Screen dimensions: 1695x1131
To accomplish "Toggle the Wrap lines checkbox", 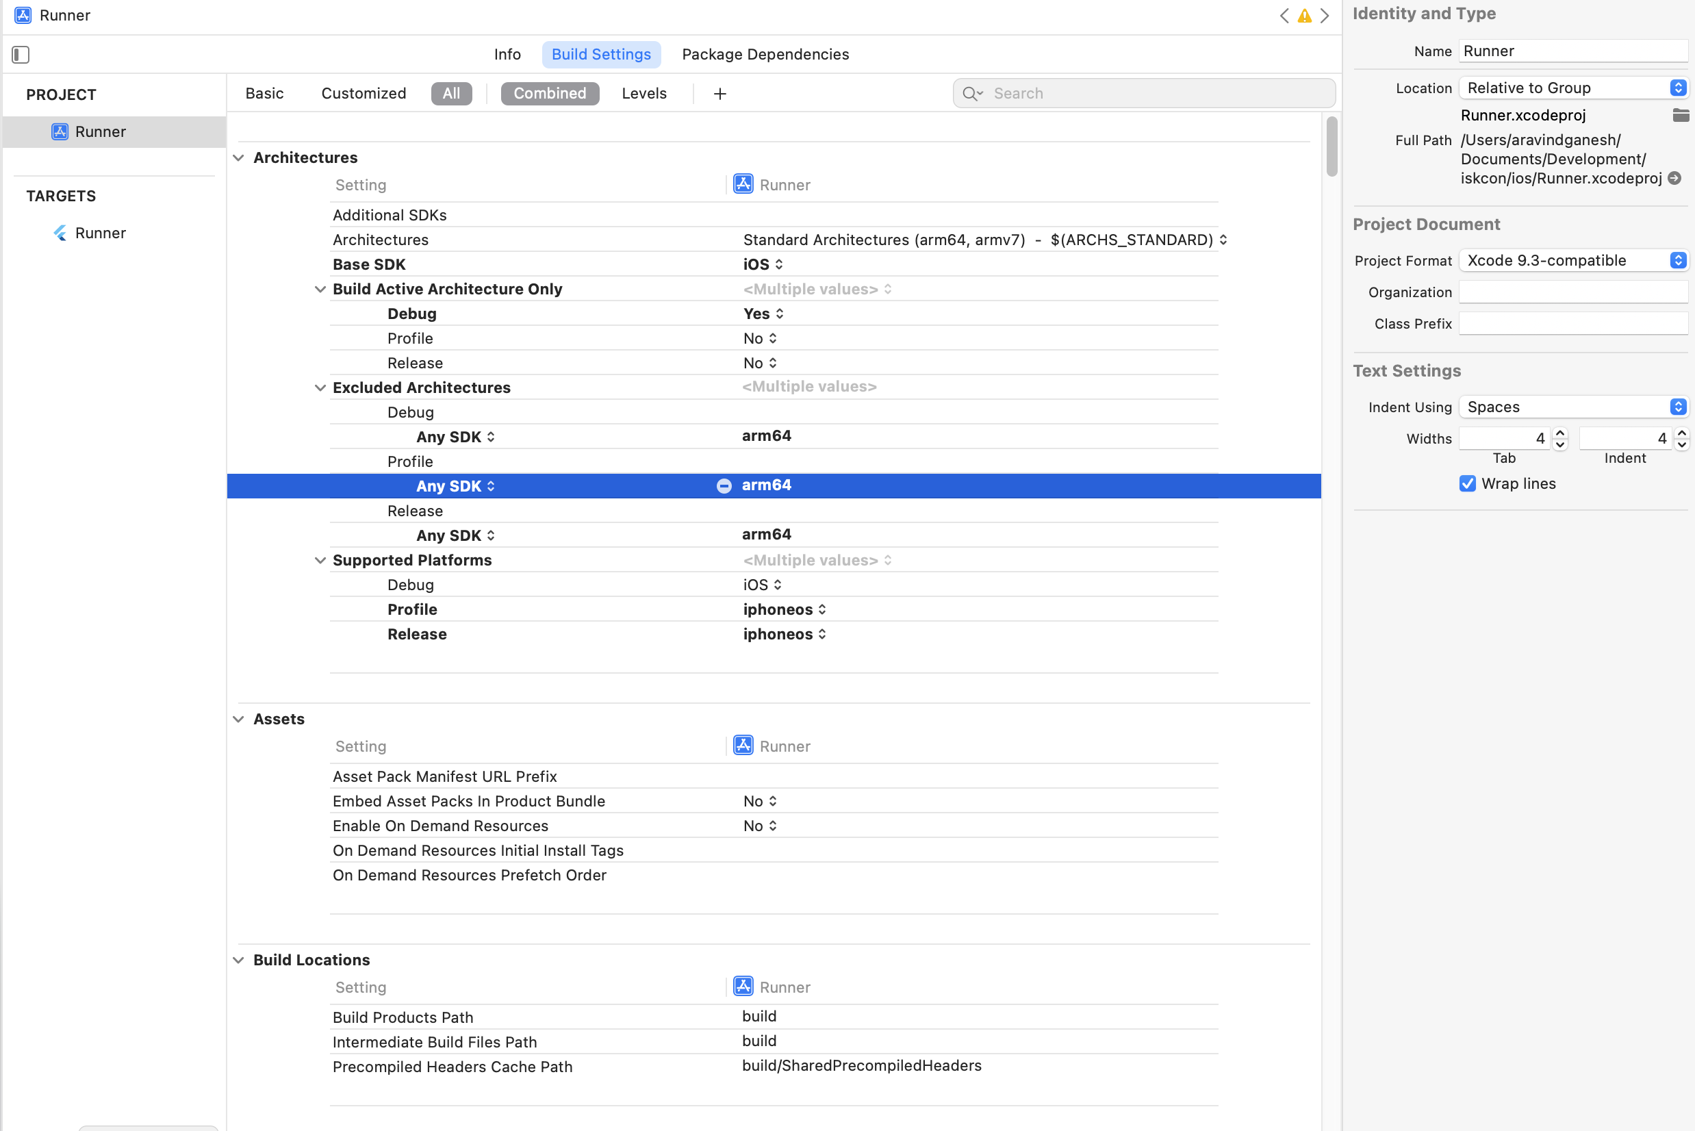I will click(1467, 484).
